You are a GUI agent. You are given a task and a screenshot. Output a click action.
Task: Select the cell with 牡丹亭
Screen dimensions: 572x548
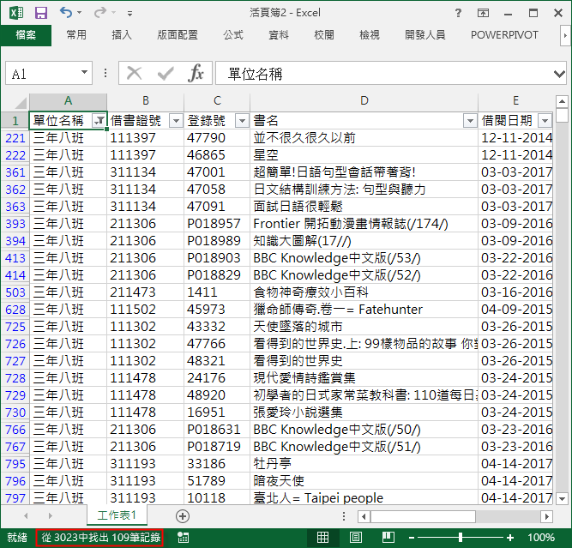coord(364,464)
